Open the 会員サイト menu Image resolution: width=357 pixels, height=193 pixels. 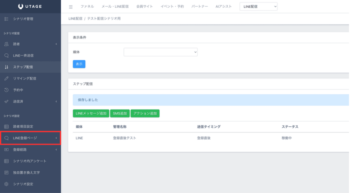coord(145,6)
